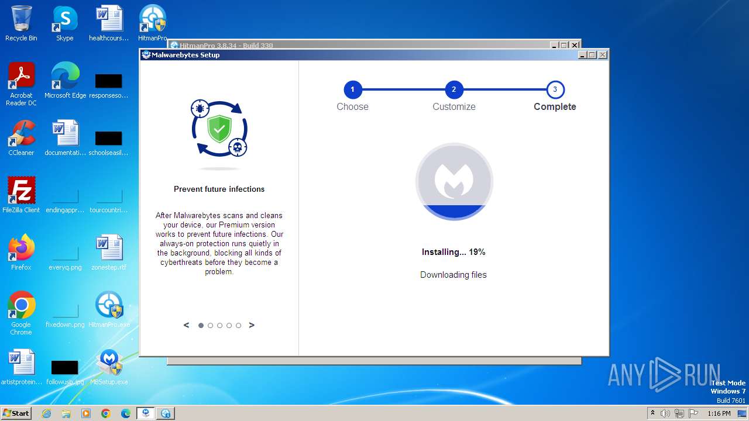
Task: Select the fixedown.png file
Action: pos(65,315)
